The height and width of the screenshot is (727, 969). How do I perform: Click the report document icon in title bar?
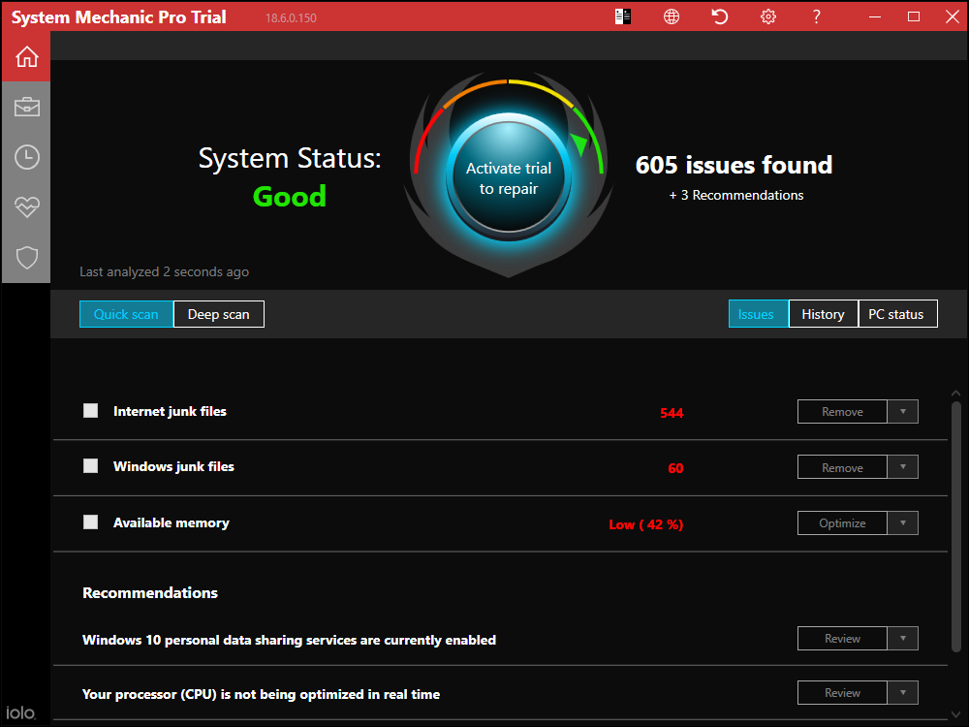[622, 16]
